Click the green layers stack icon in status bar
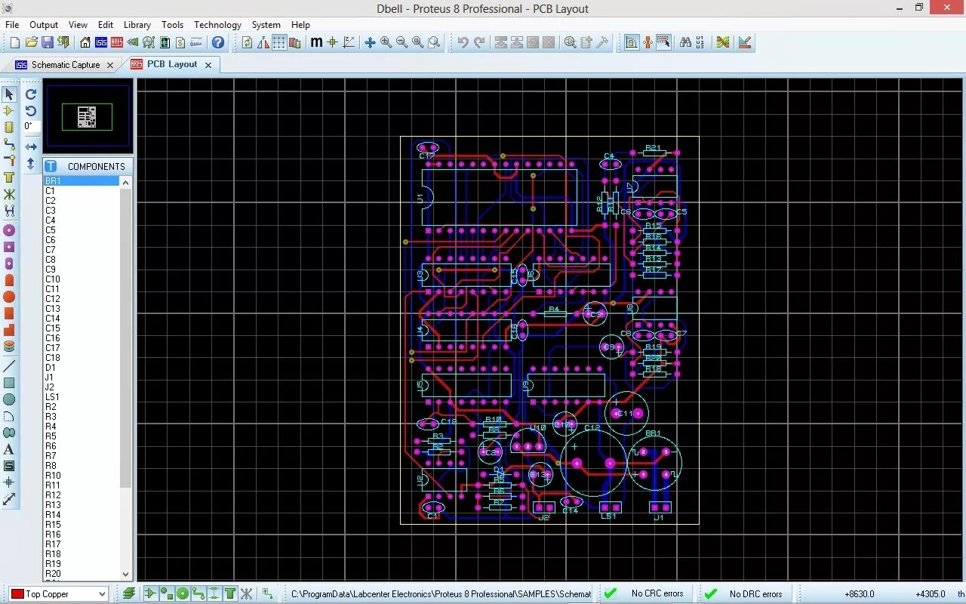This screenshot has width=966, height=604. pos(129,594)
